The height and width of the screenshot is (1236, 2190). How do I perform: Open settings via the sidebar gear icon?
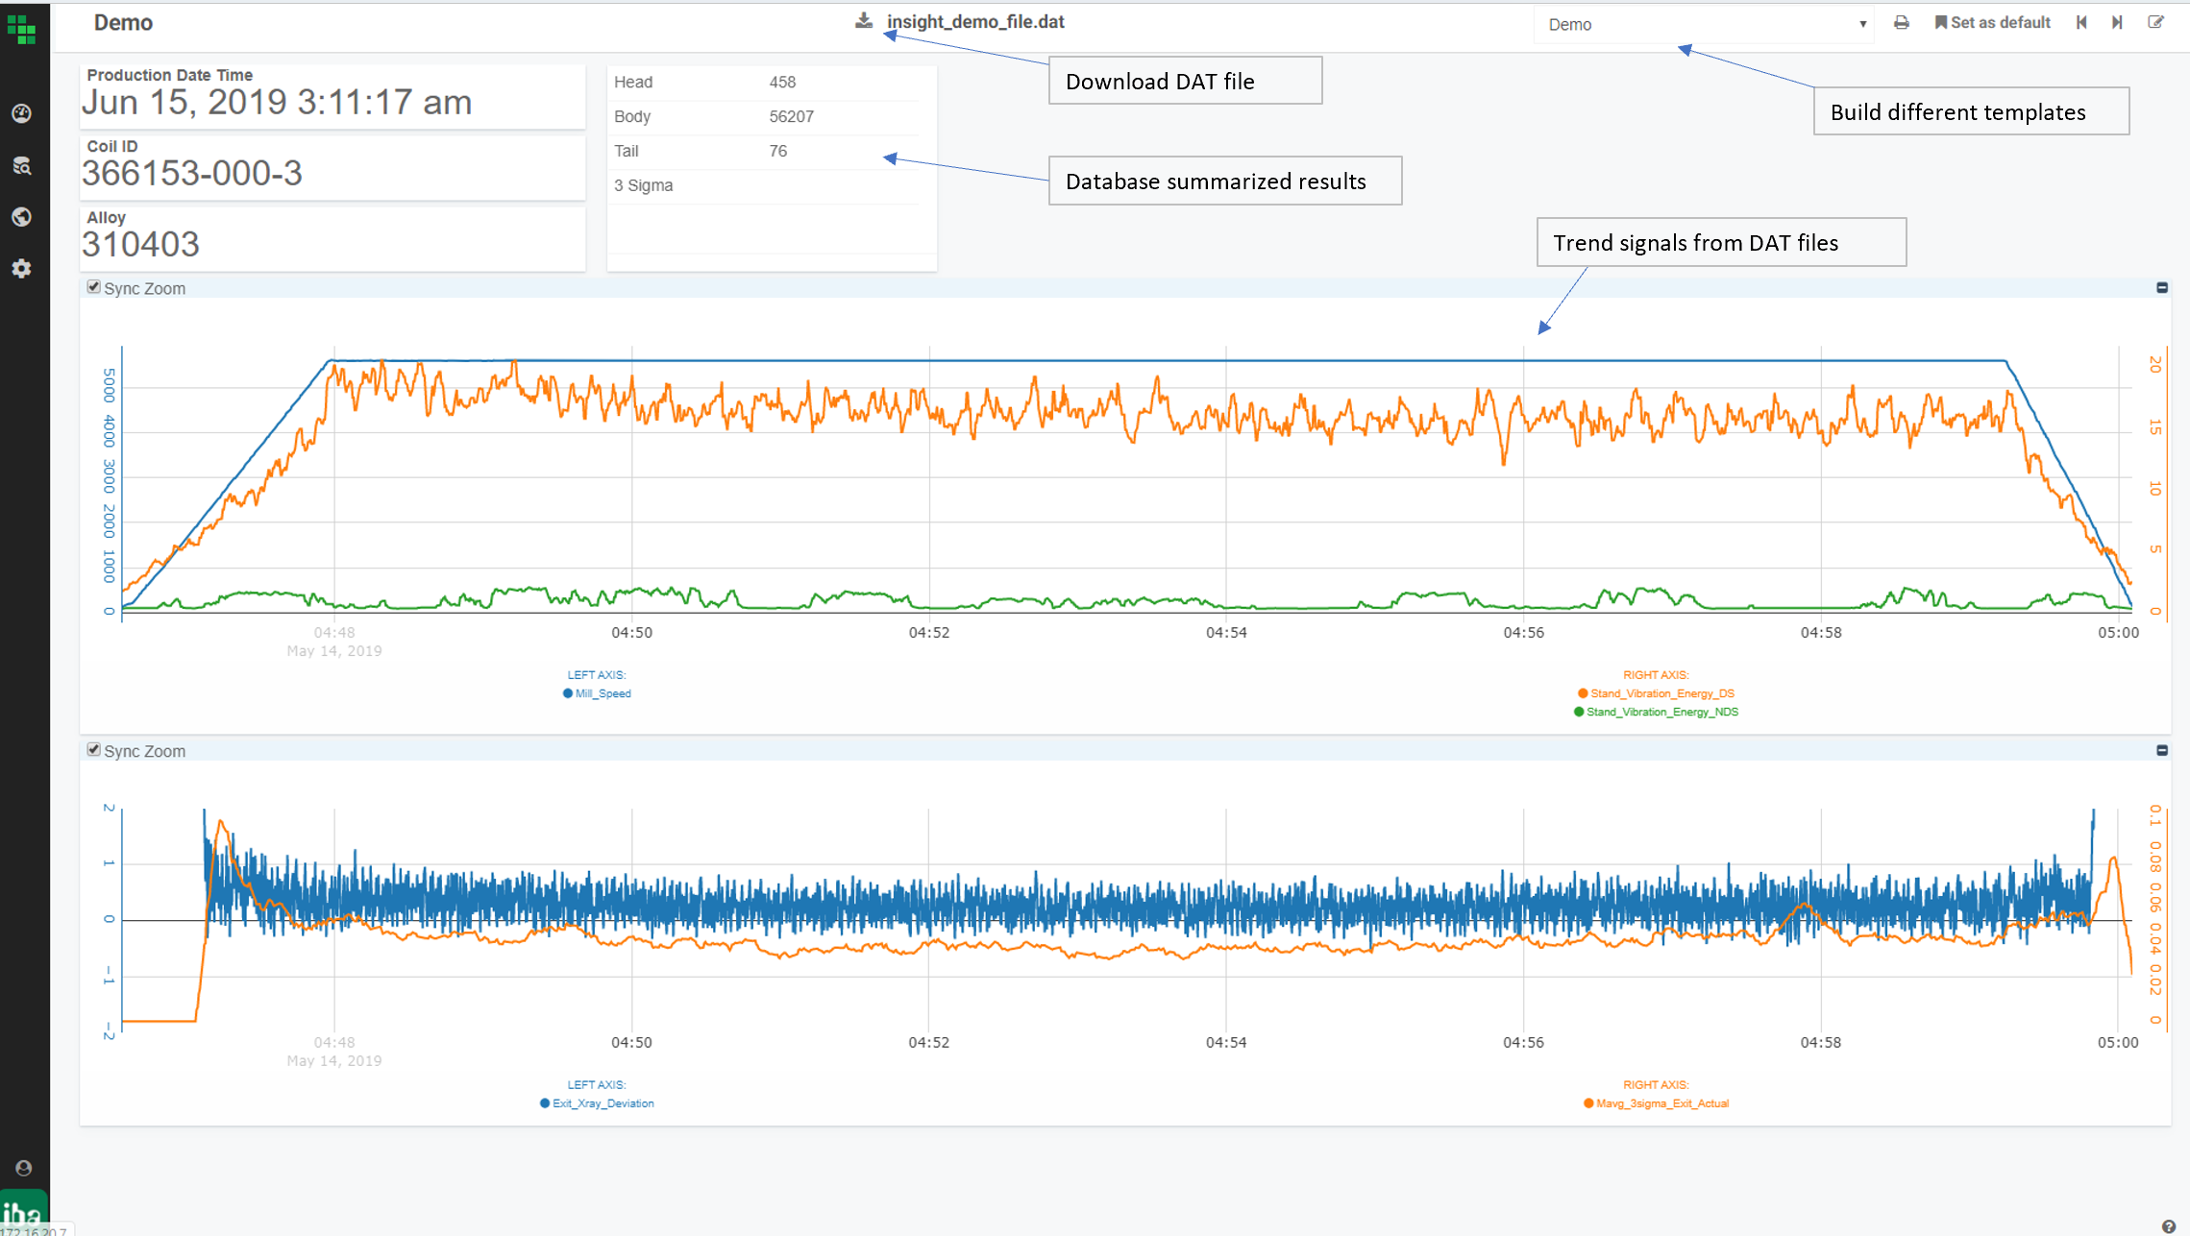22,269
